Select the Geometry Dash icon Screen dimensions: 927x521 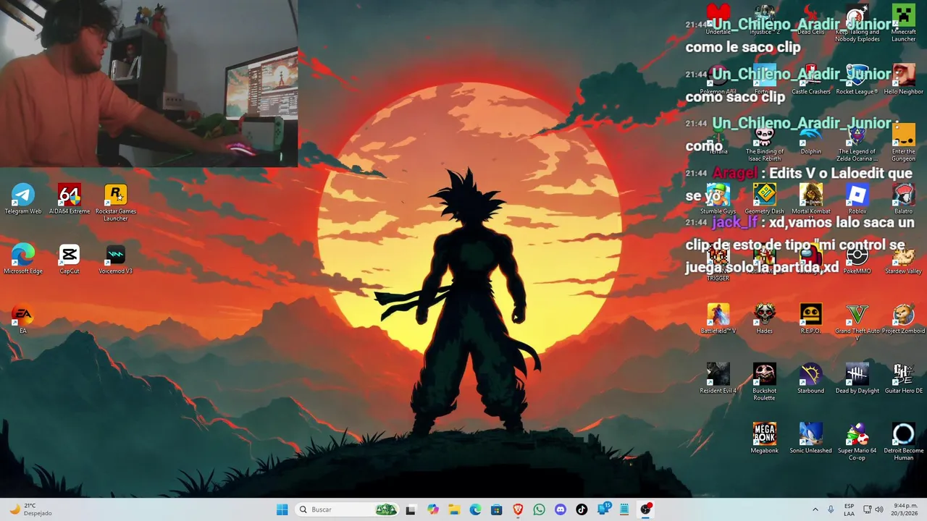coord(764,199)
